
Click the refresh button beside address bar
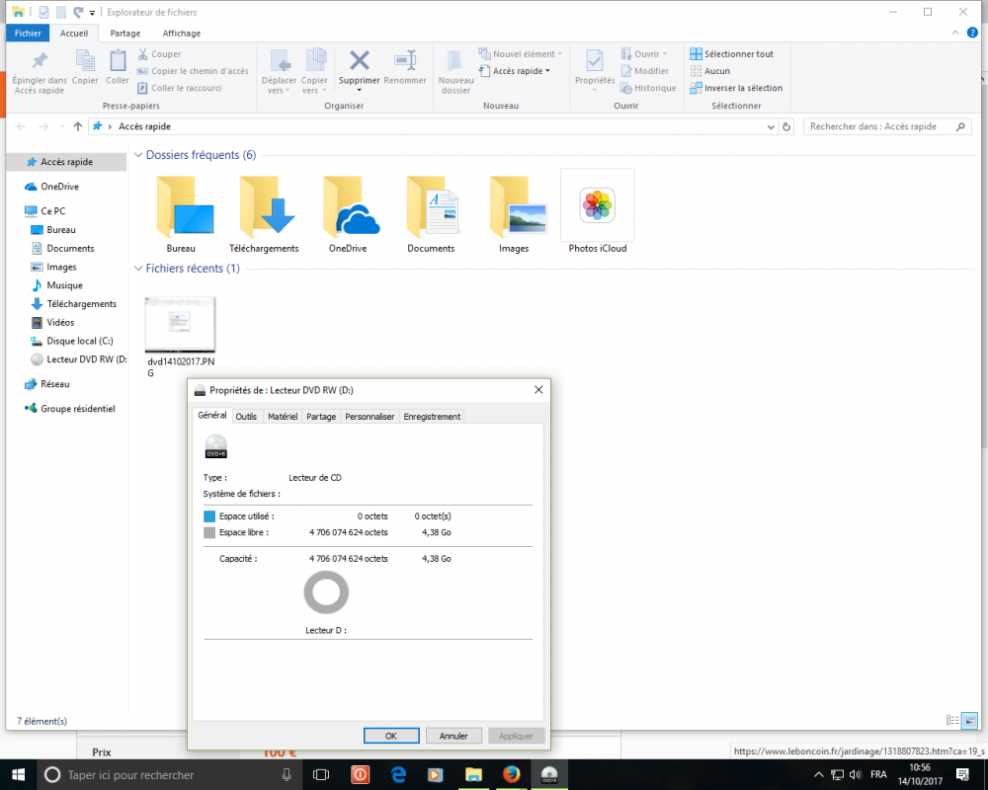point(786,126)
